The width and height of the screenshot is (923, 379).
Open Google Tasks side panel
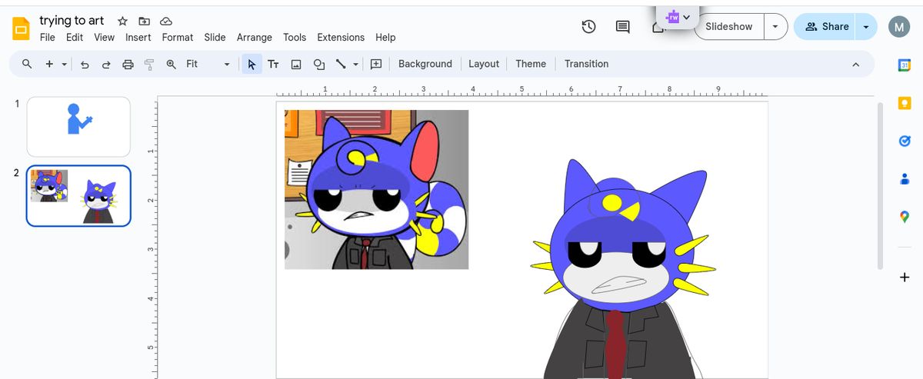coord(905,141)
